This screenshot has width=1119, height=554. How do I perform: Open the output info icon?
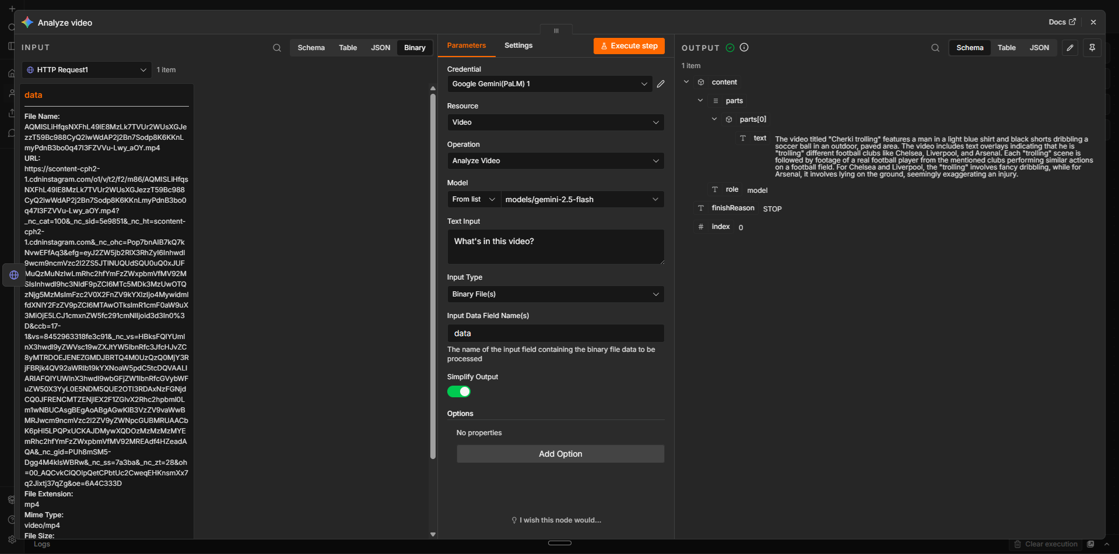click(744, 48)
